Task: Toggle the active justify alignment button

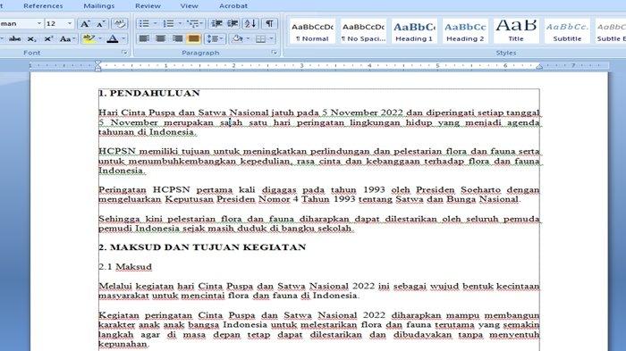Action: pyautogui.click(x=194, y=38)
